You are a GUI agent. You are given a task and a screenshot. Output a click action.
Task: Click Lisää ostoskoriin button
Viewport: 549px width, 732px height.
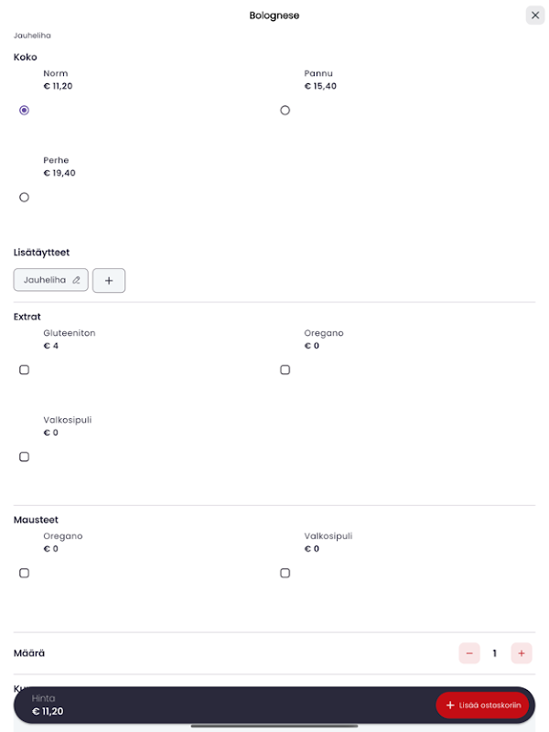point(482,705)
